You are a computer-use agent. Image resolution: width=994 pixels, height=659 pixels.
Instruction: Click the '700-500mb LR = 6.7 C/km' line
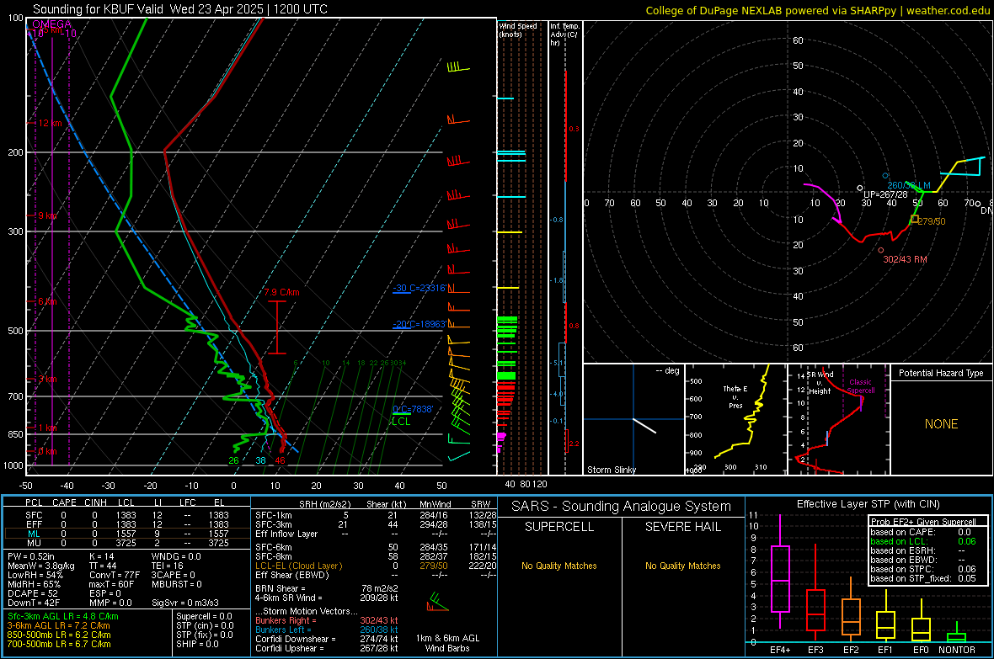click(59, 644)
